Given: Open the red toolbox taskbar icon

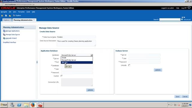Looking at the screenshot, I should click(40, 105).
